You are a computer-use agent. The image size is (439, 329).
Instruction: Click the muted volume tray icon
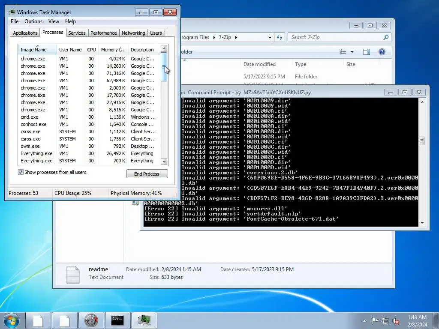pyautogui.click(x=396, y=321)
